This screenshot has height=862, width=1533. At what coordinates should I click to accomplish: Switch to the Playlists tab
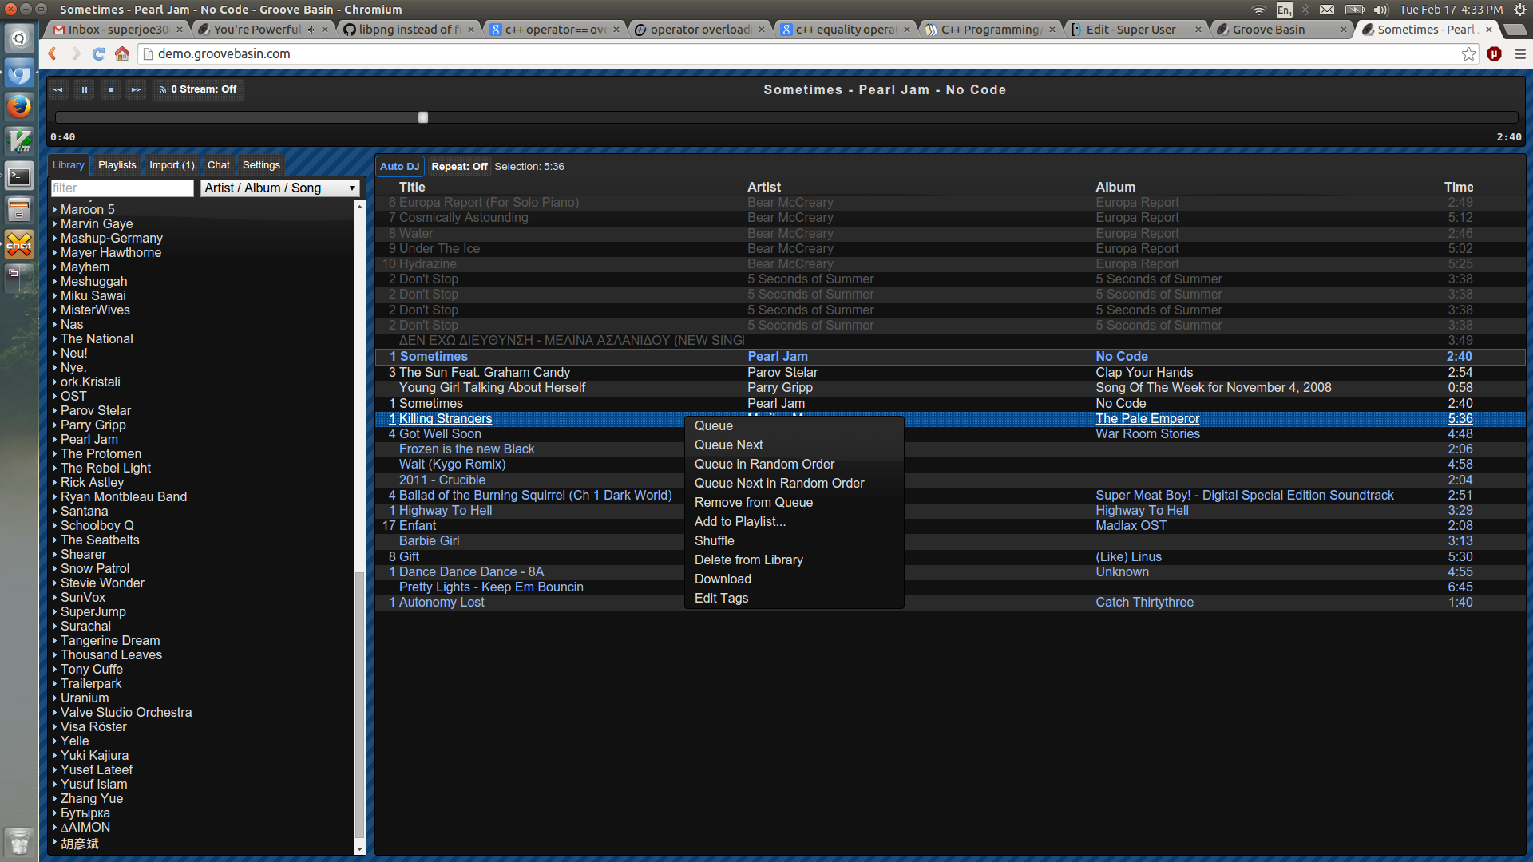click(x=117, y=165)
